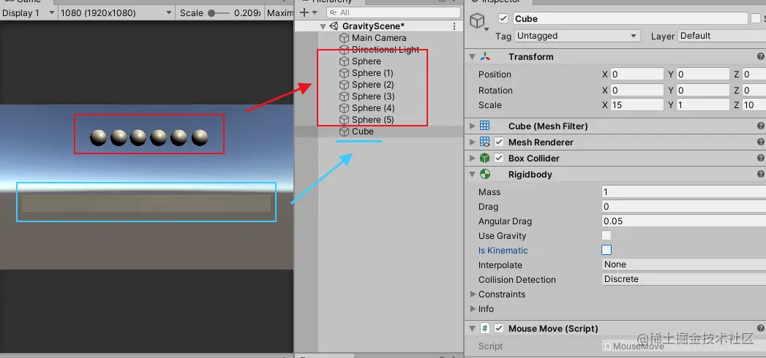Toggle the Cube object active checkbox
The height and width of the screenshot is (358, 766).
503,18
